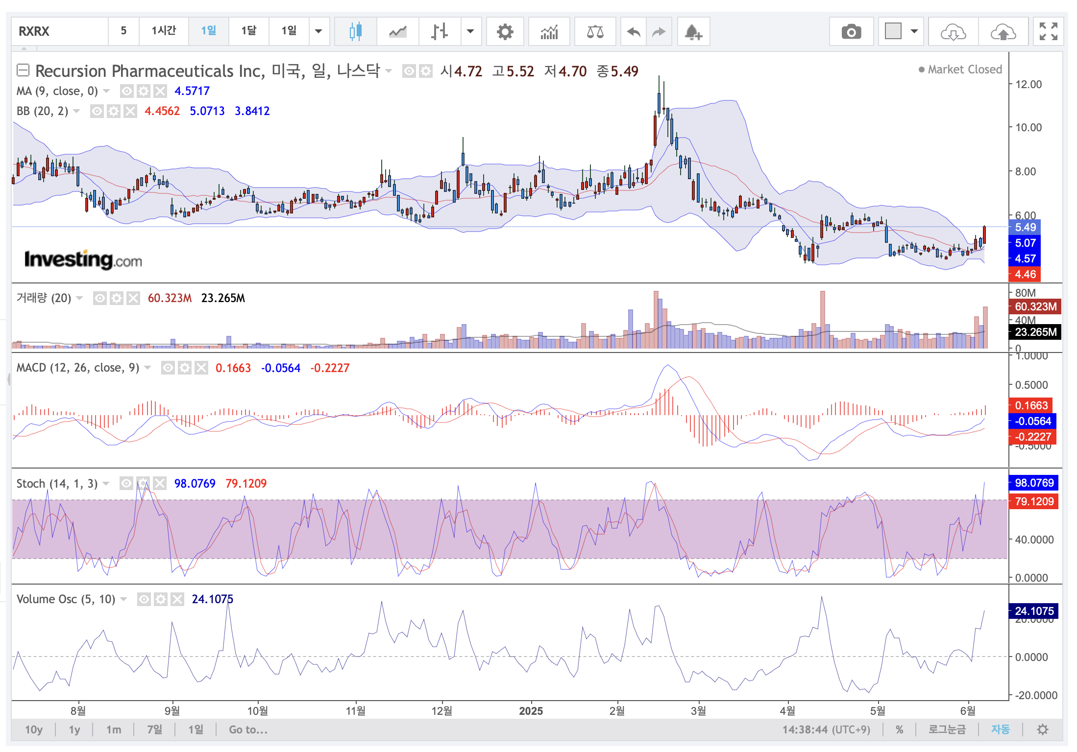Open chart settings gear in toolbar
This screenshot has height=752, width=1077.
(505, 32)
